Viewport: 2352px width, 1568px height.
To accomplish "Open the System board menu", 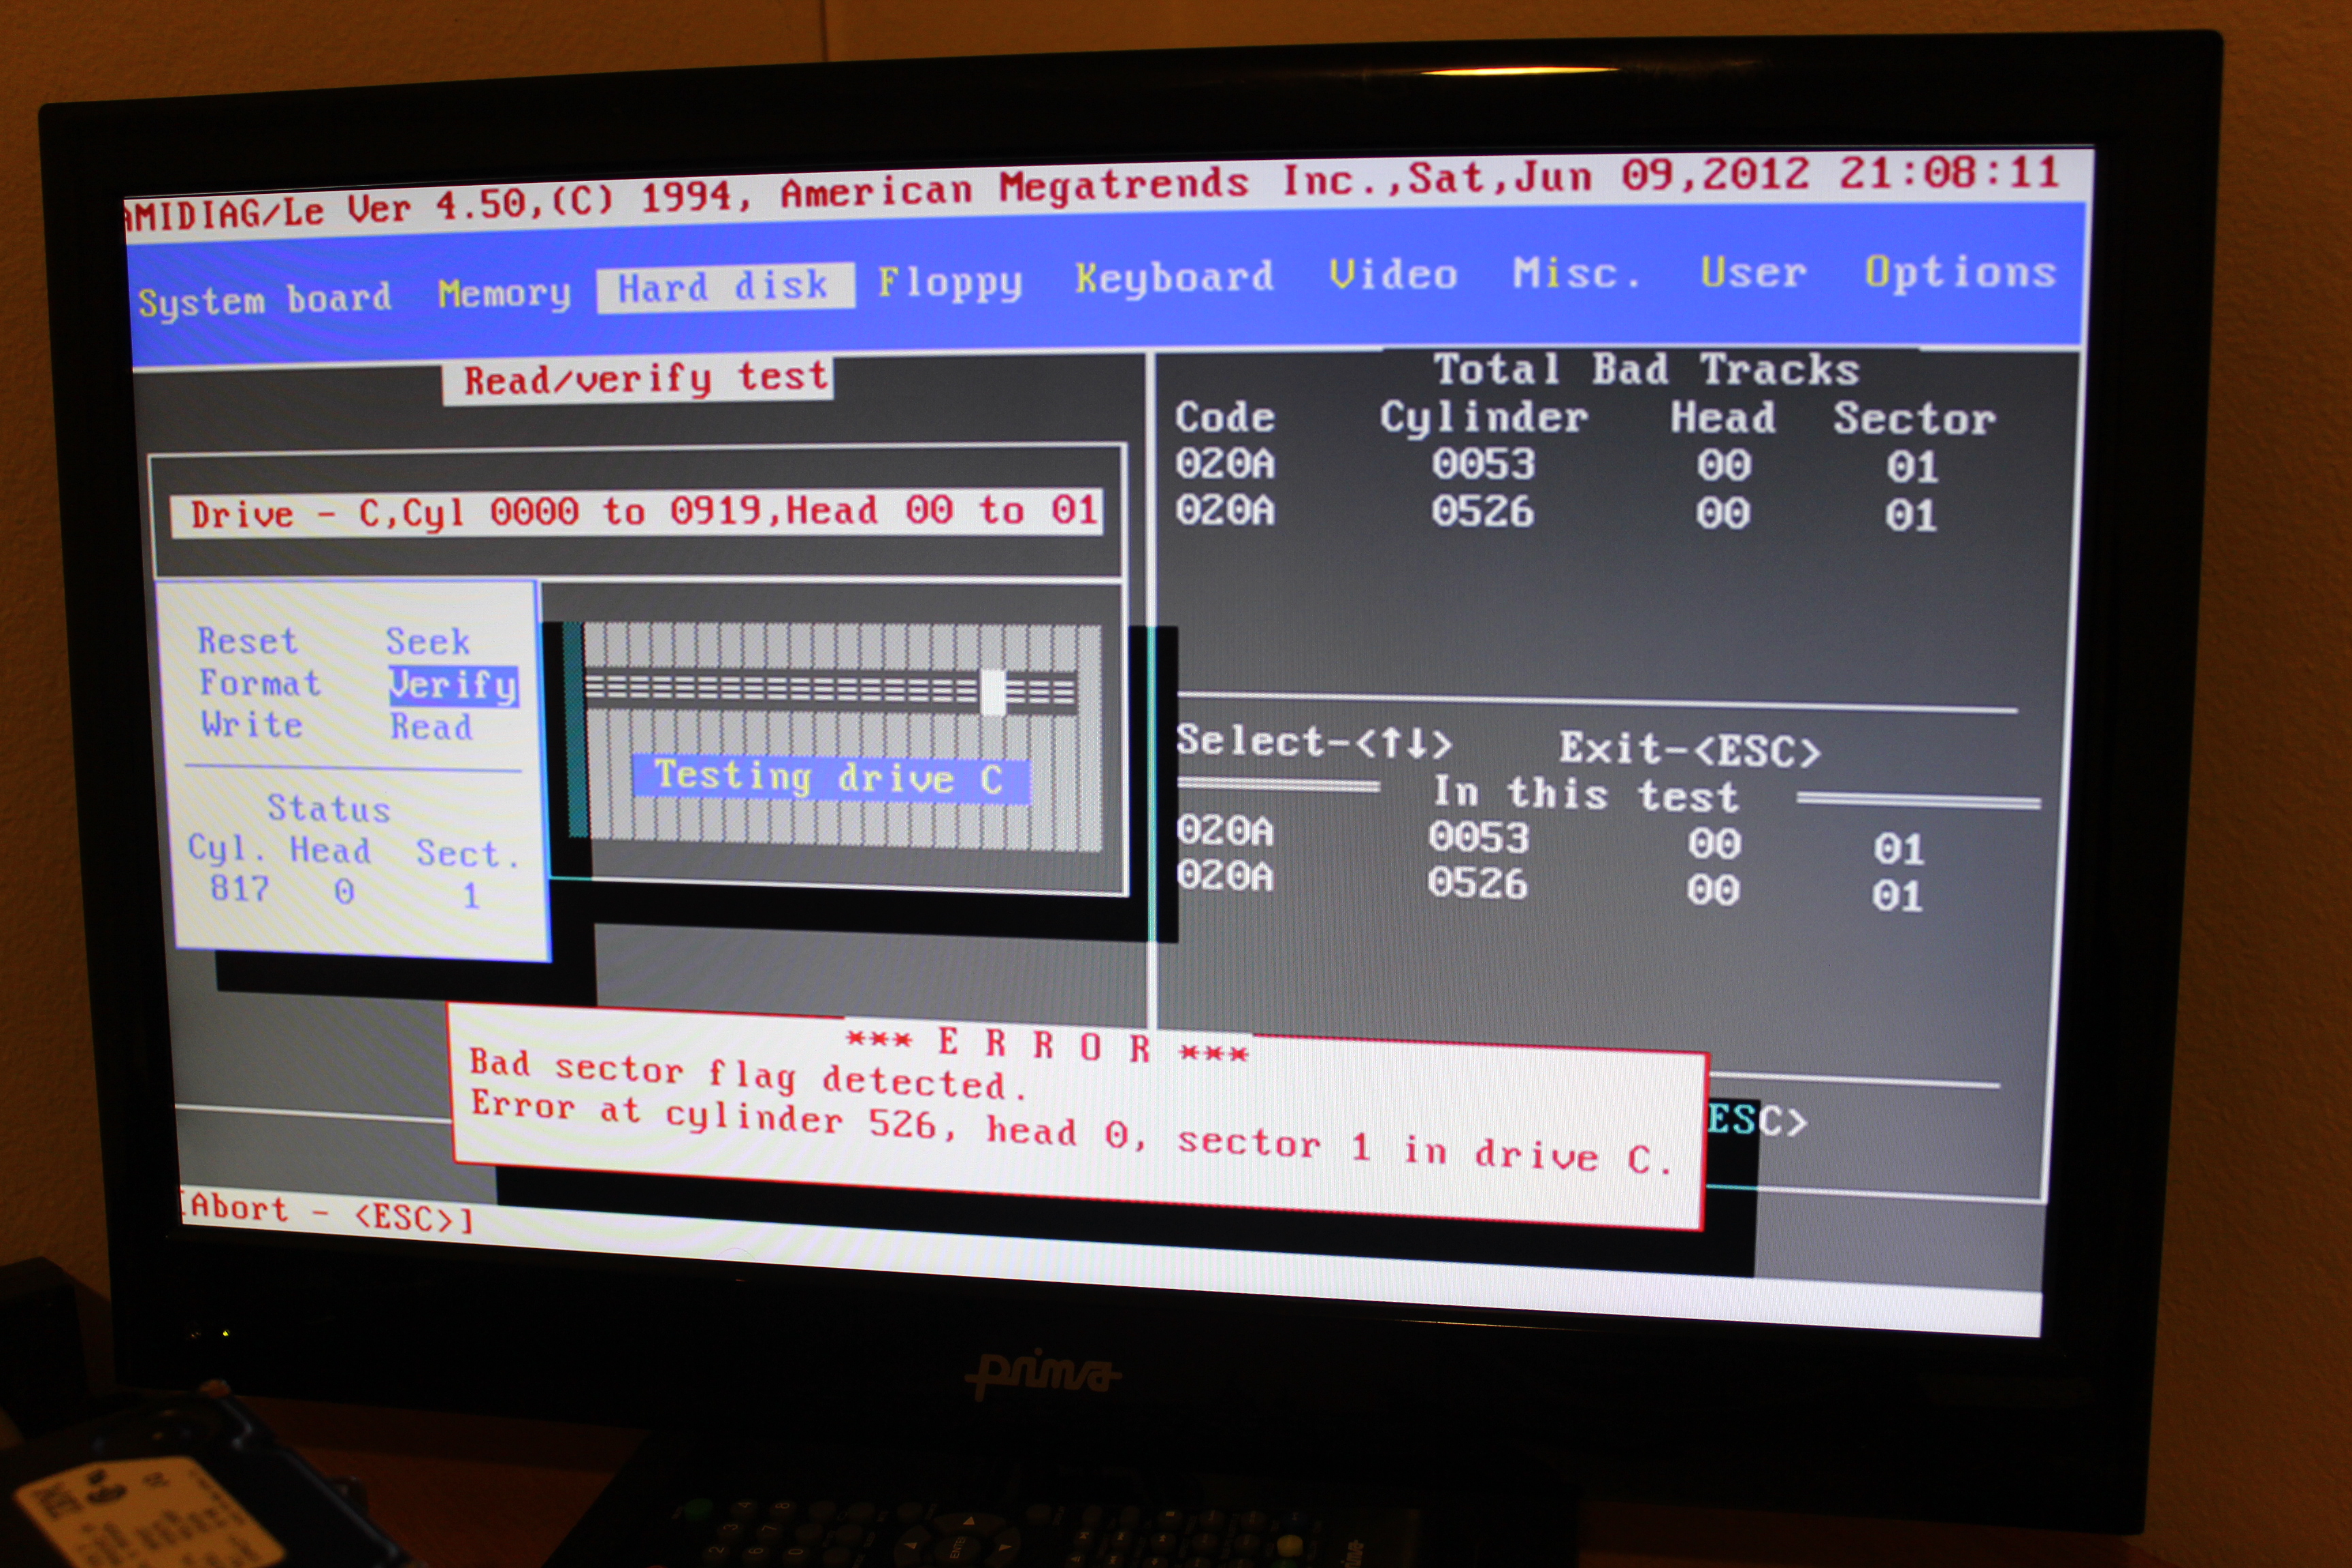I will click(x=265, y=299).
